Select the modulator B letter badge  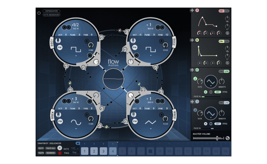click(x=197, y=40)
